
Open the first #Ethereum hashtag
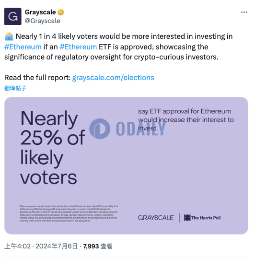tap(23, 47)
